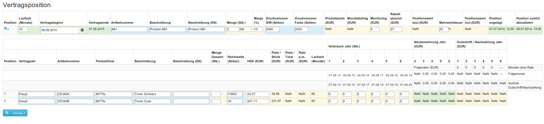Image resolution: width=544 pixels, height=124 pixels.
Task: Click the Artikelnummer field containing AB1
Action: click(x=129, y=29)
